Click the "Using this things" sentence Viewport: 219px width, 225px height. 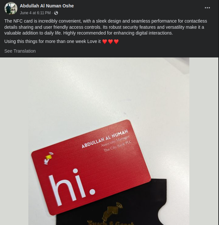[x=52, y=41]
